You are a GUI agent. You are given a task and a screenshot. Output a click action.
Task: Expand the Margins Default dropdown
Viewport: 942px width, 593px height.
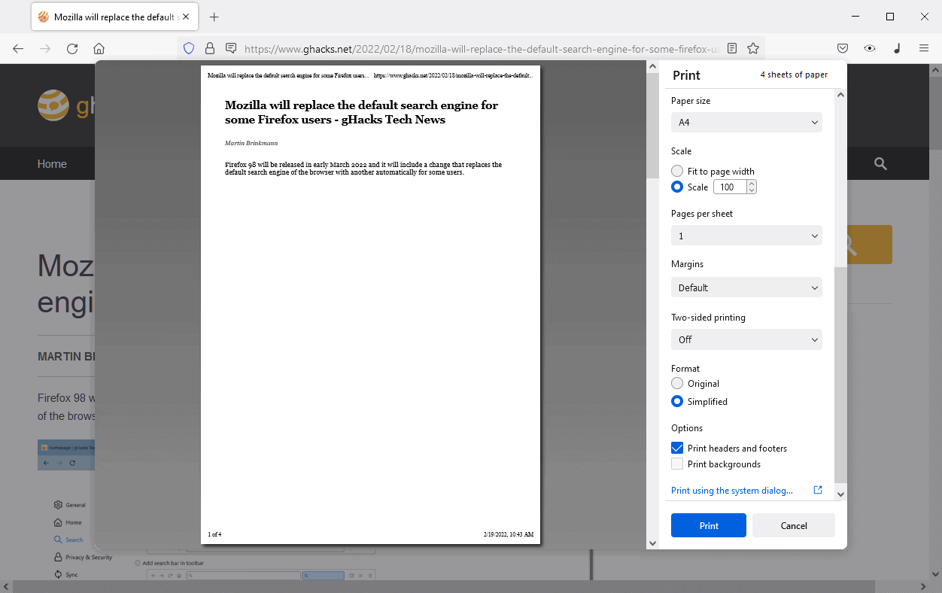coord(746,287)
